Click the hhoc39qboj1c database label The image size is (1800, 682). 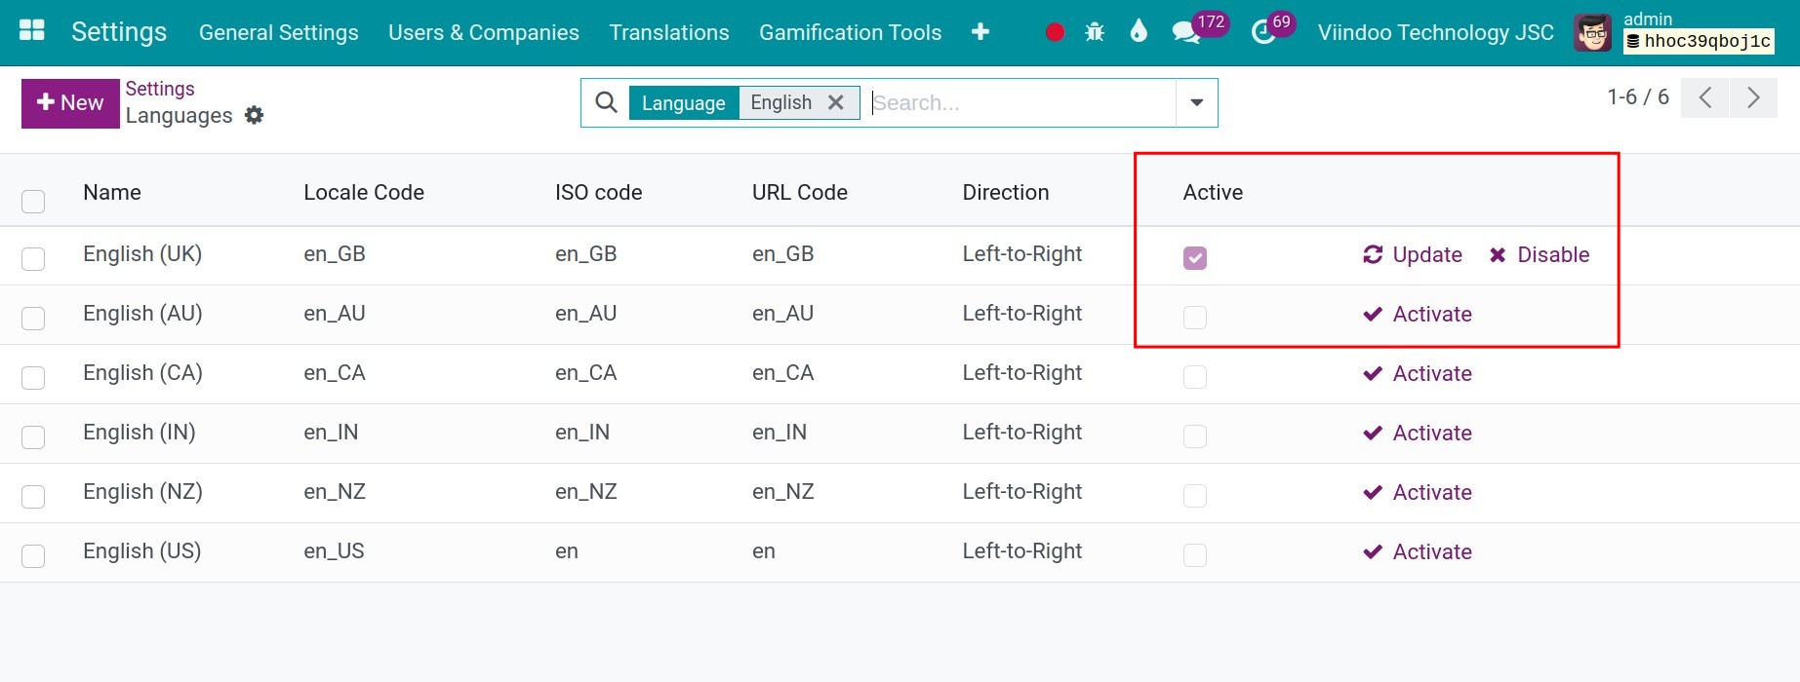click(x=1699, y=41)
